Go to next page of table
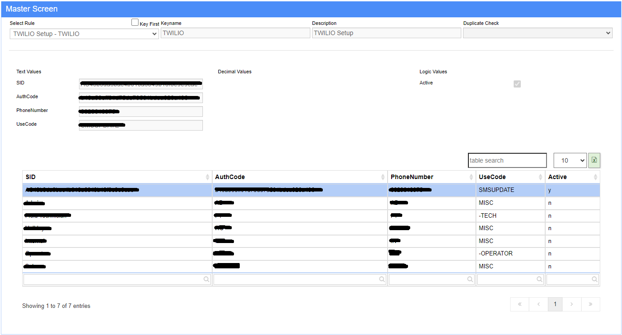This screenshot has width=622, height=335. (x=572, y=304)
